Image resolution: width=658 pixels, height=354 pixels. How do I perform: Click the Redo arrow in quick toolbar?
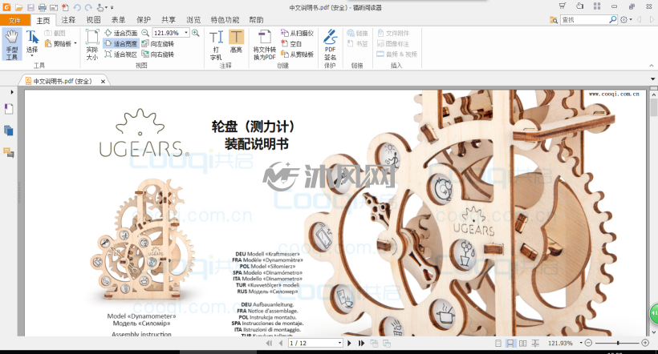tap(88, 7)
